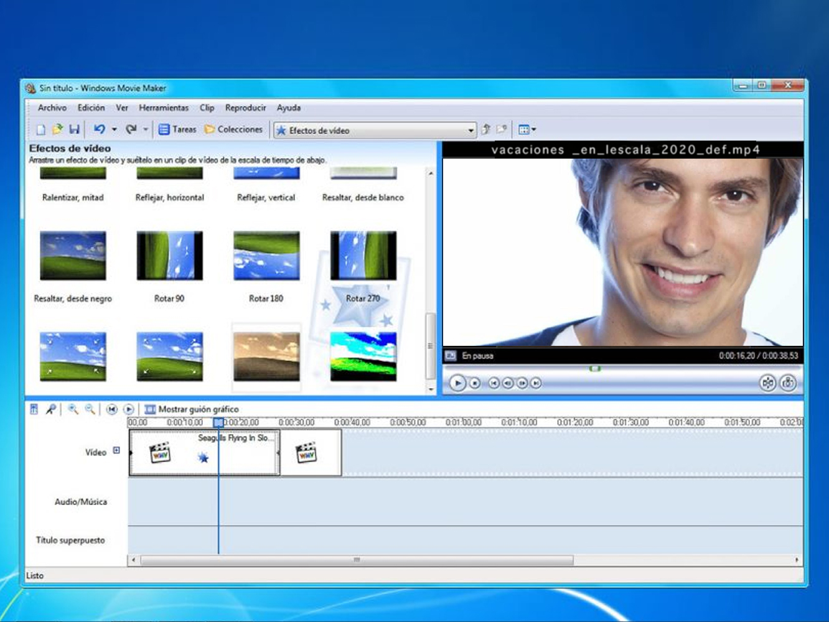Click the Reflejar, vertical effect label
This screenshot has width=829, height=622.
tap(266, 197)
